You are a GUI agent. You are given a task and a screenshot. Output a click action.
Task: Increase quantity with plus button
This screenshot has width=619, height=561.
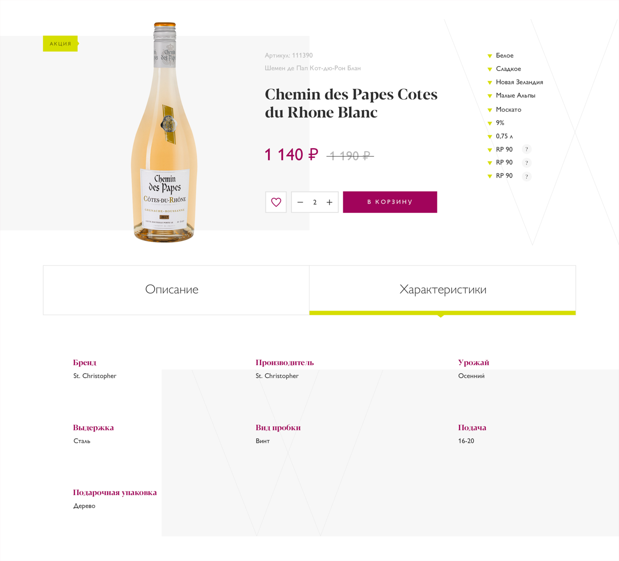pyautogui.click(x=329, y=202)
